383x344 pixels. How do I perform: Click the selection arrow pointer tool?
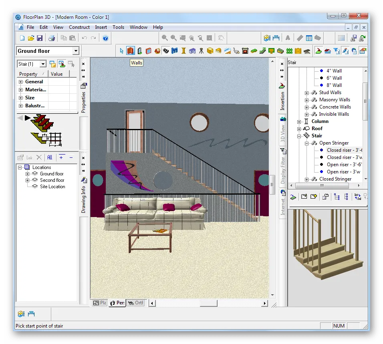tap(122, 51)
